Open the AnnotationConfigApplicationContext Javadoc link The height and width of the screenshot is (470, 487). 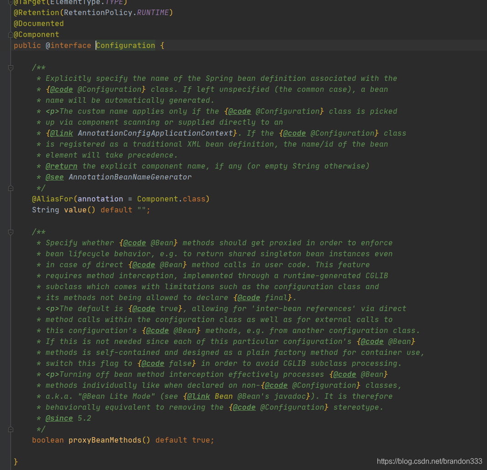(155, 133)
